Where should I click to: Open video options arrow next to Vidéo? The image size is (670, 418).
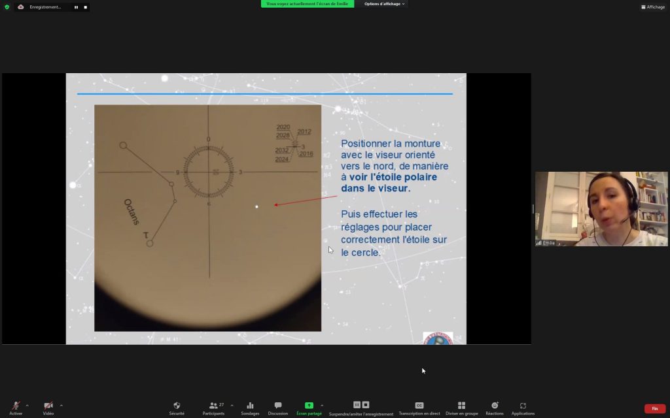coord(61,406)
